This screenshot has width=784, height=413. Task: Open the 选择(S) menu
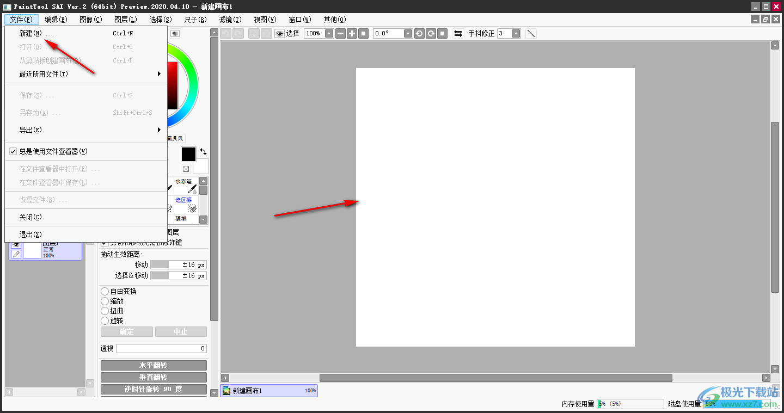tap(161, 20)
